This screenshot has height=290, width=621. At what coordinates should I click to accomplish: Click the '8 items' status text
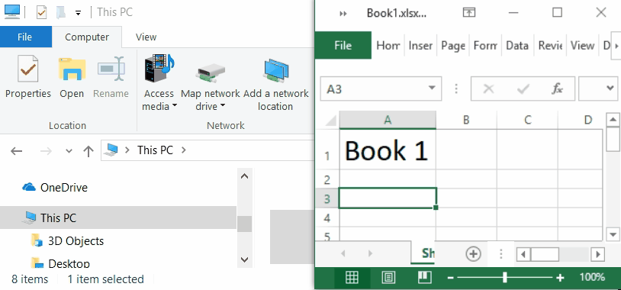pyautogui.click(x=30, y=279)
